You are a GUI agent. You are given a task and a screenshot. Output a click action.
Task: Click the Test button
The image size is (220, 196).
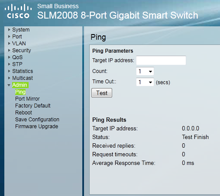point(102,93)
